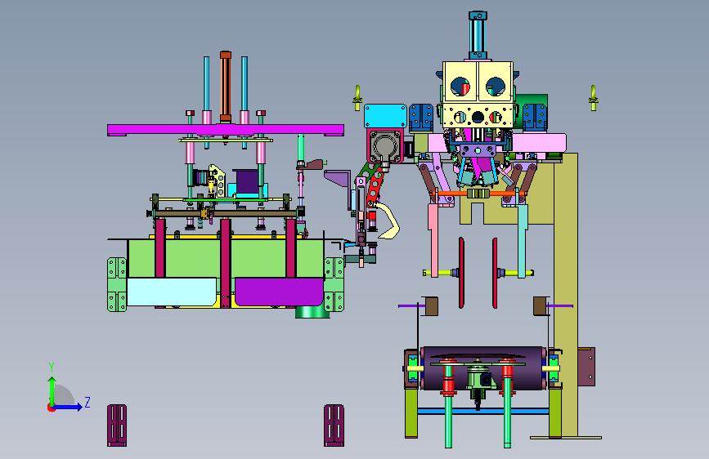Select the long magenta horizontal top plate
This screenshot has height=459, width=709.
tap(225, 130)
